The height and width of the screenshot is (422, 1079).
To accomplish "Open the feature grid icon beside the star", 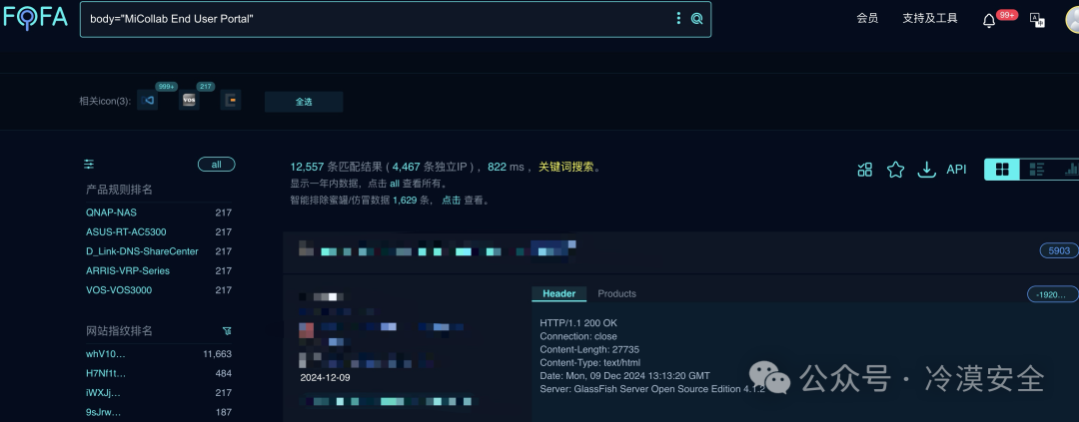I will pos(865,169).
